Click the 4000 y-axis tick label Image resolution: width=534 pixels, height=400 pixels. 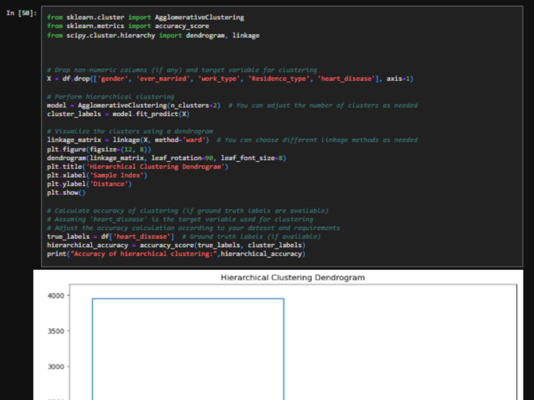point(56,295)
